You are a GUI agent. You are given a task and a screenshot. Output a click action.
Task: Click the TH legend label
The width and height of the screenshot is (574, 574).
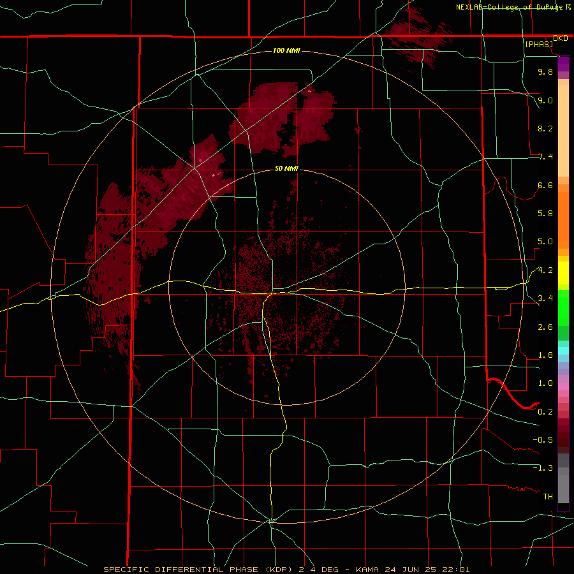point(548,497)
